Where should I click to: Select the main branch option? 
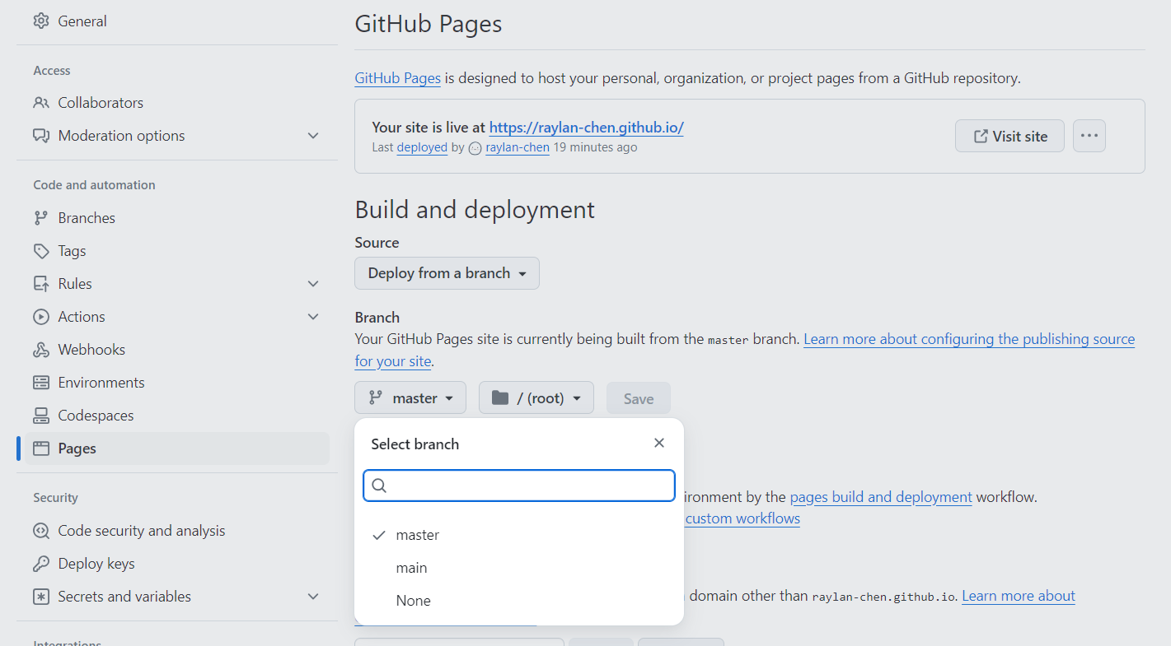tap(519, 568)
